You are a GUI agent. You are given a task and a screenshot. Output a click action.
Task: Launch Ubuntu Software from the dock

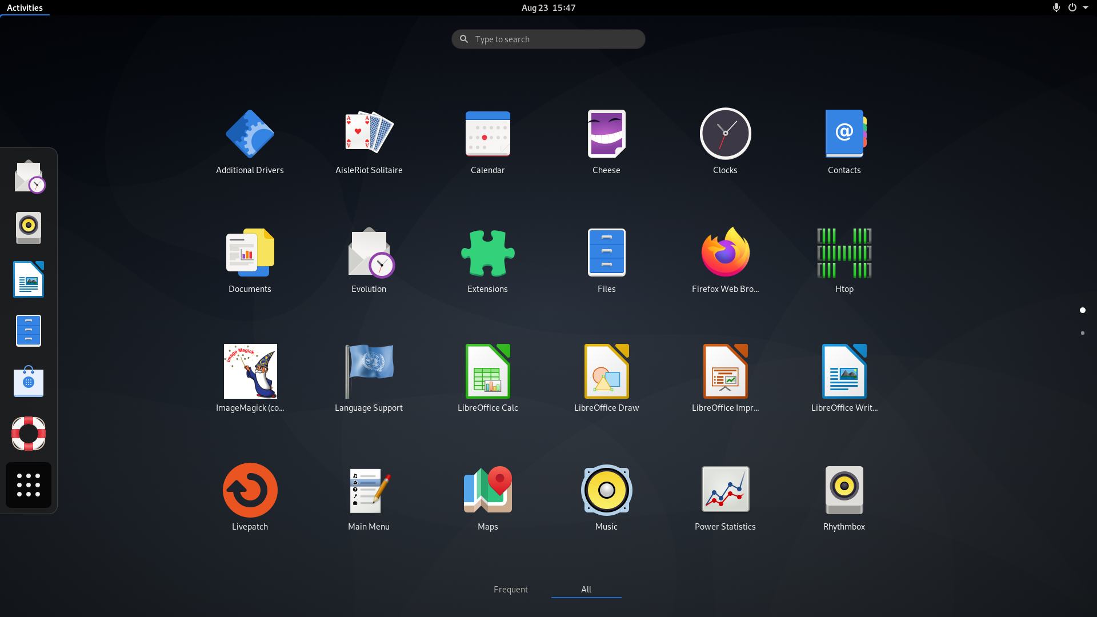click(28, 382)
